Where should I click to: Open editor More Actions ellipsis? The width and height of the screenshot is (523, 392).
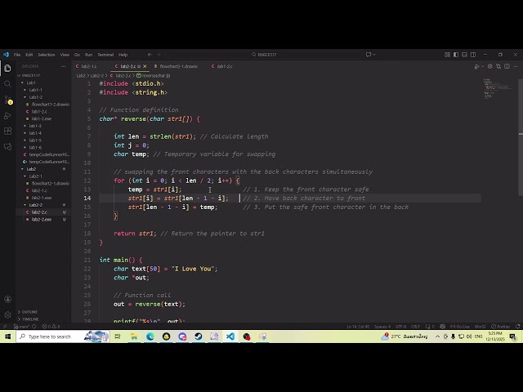(x=516, y=66)
